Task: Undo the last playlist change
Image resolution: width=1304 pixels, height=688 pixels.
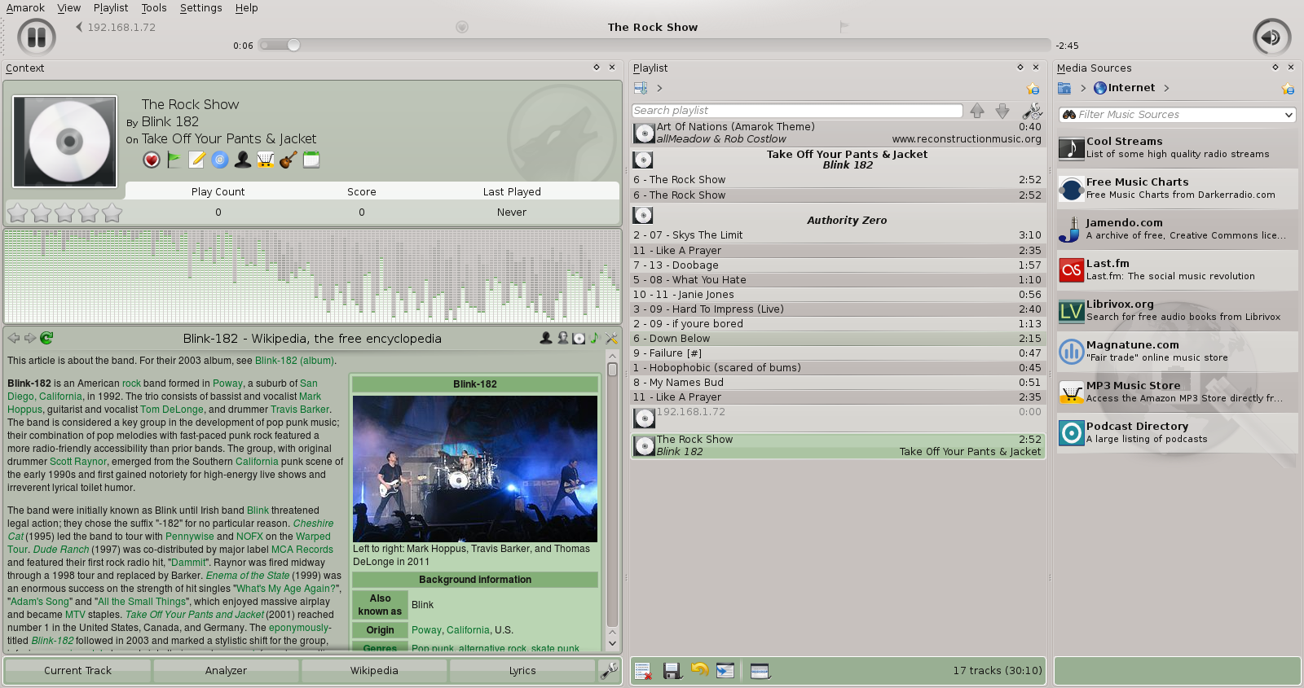Action: pyautogui.click(x=699, y=671)
